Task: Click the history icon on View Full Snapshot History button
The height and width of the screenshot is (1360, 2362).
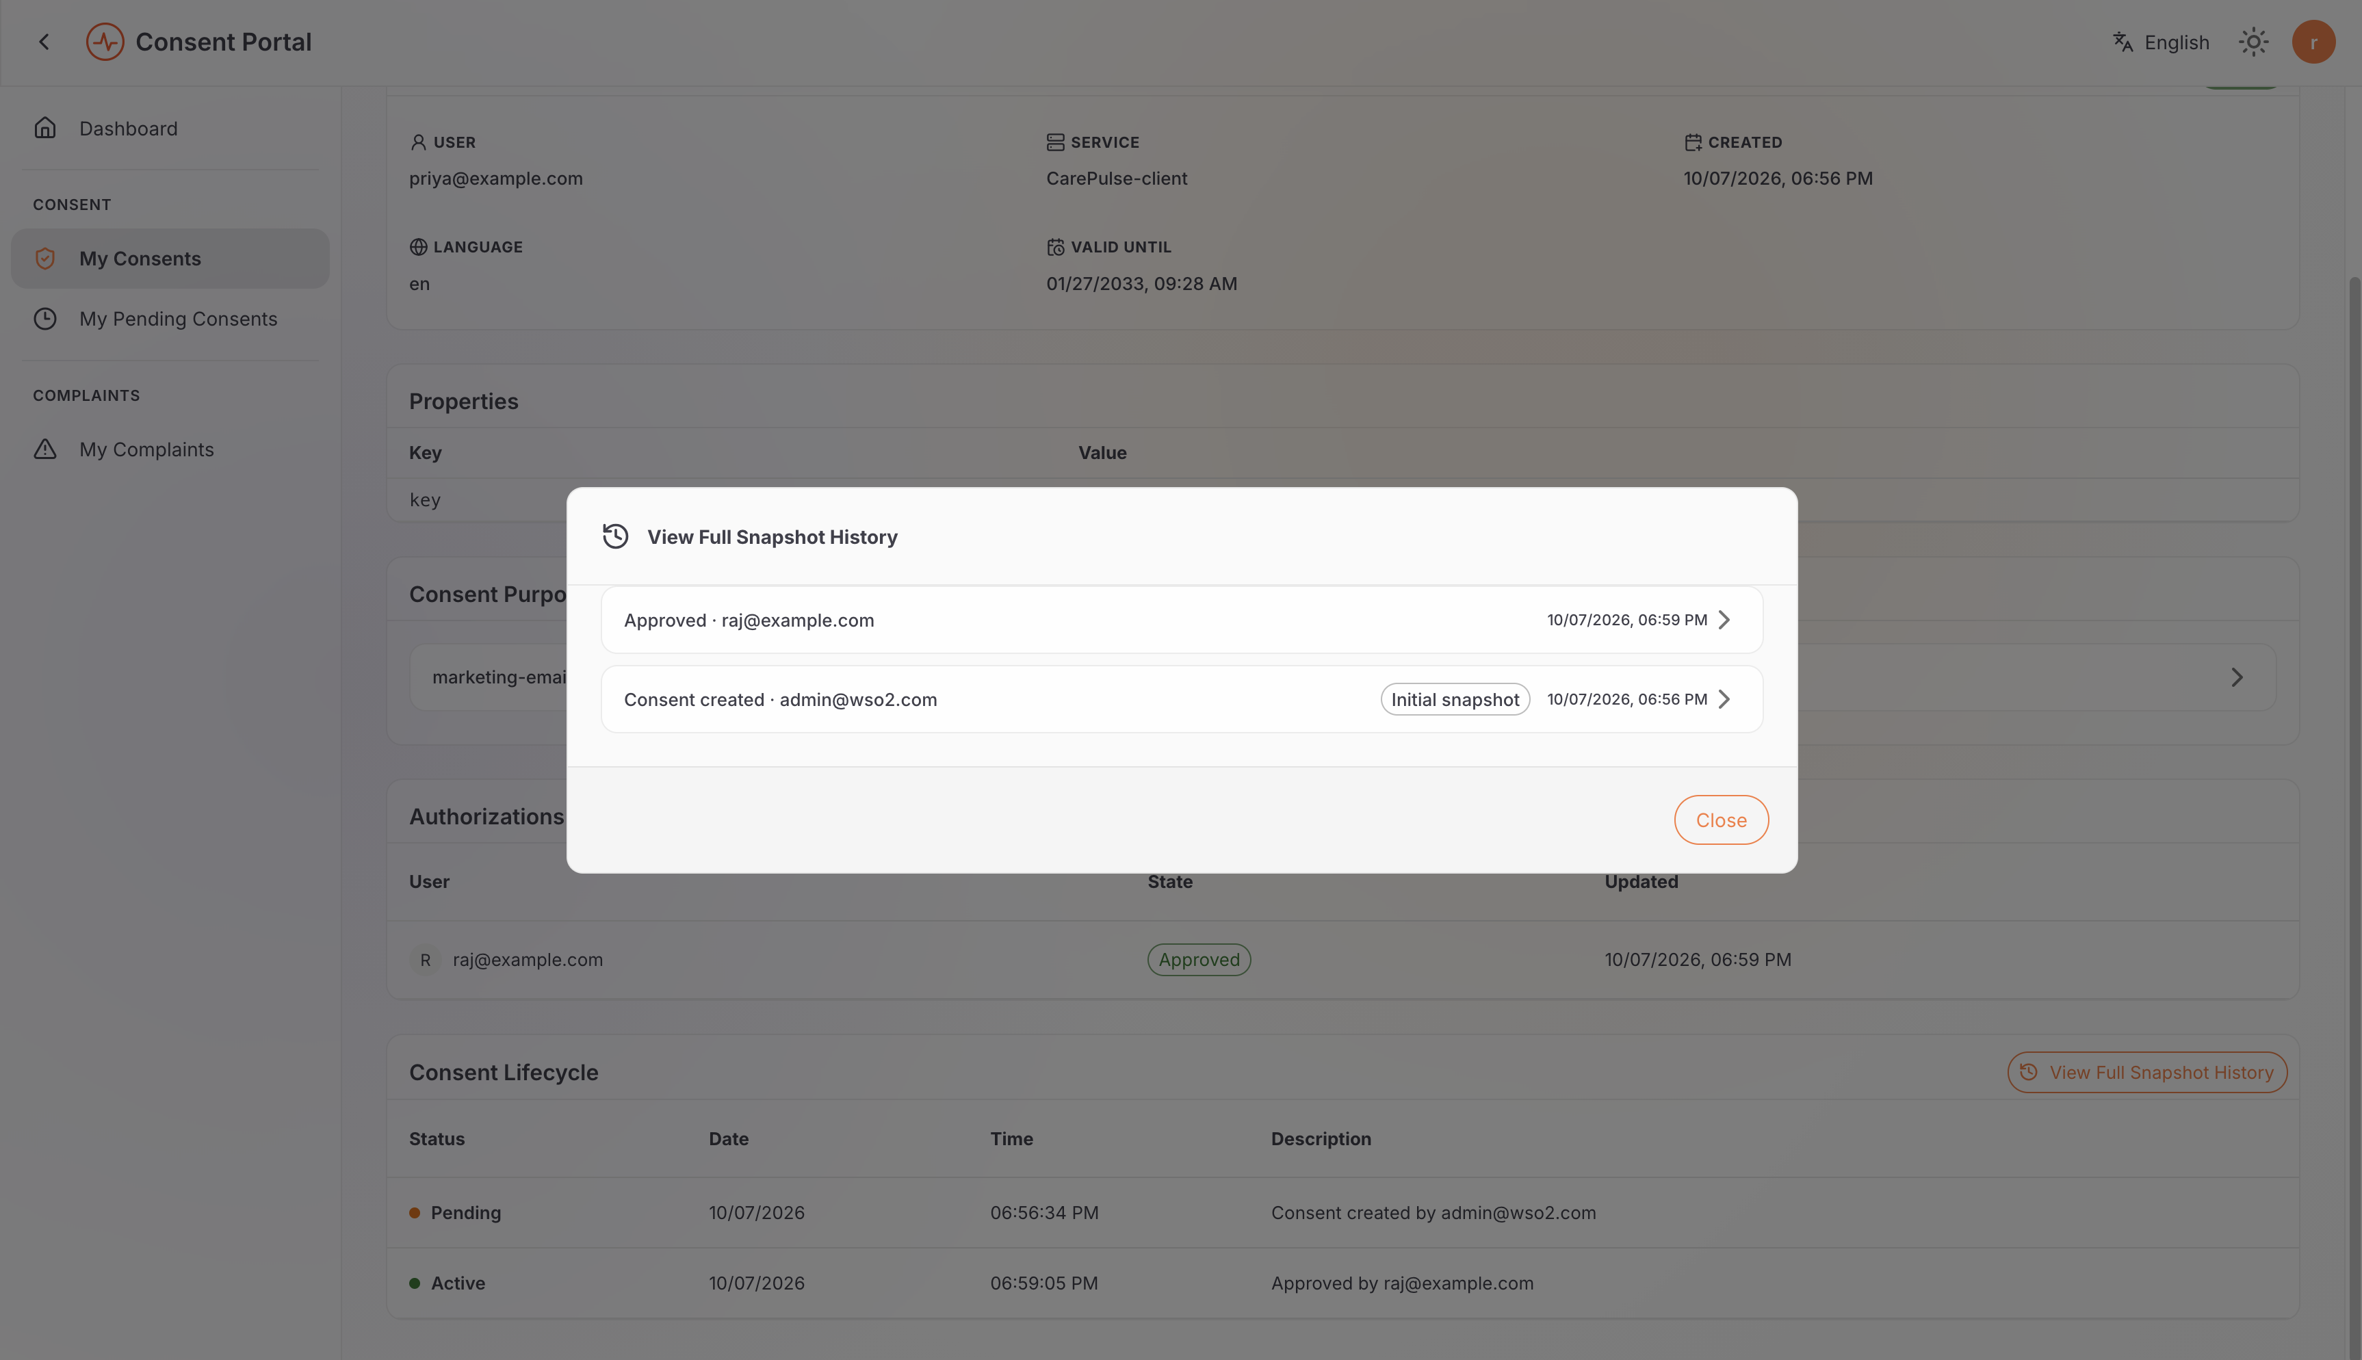Action: 2027,1072
